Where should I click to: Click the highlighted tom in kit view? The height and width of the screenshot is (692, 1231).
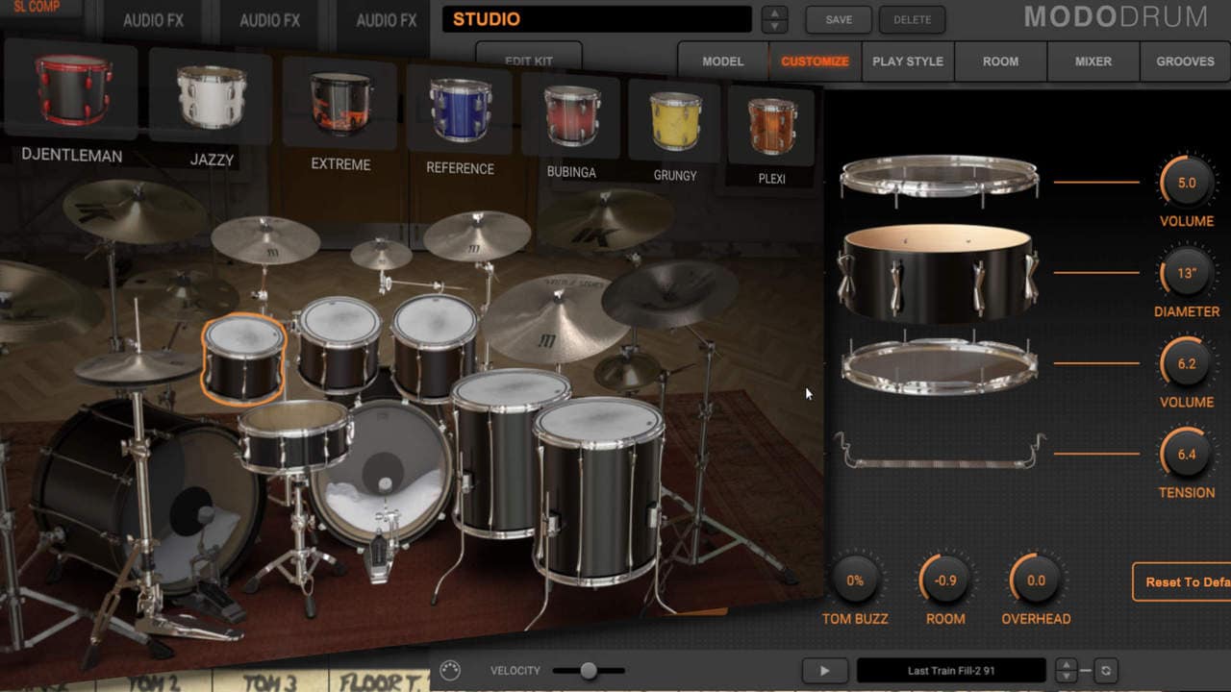tap(243, 358)
